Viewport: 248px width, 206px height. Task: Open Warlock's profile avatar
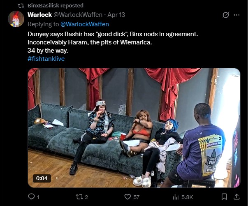pos(16,19)
